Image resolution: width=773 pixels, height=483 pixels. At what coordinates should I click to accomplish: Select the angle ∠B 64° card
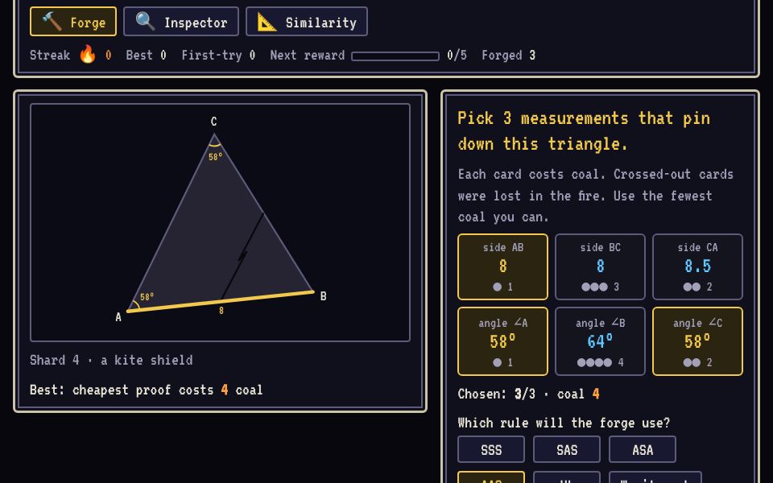click(x=600, y=341)
